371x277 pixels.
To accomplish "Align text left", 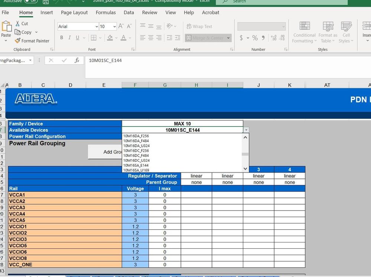I will pos(143,38).
